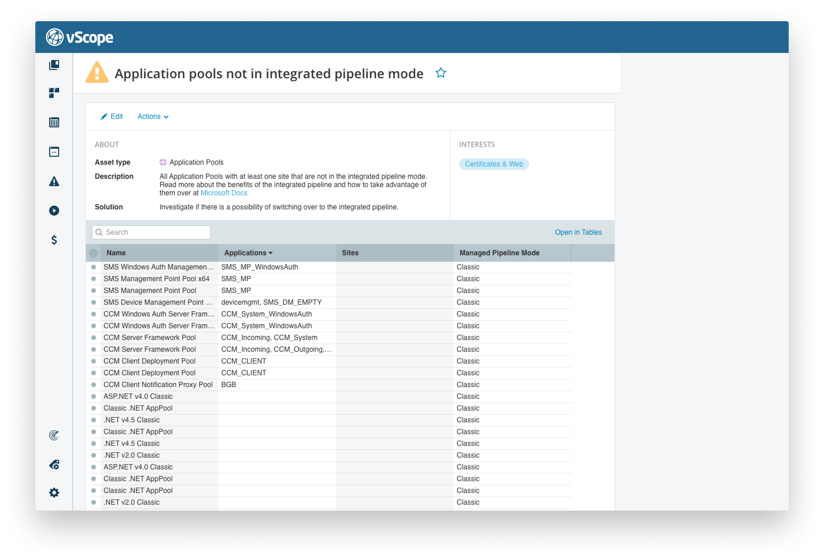Open the window/properties icon in sidebar
Viewport: 824px width, 560px height.
point(54,152)
